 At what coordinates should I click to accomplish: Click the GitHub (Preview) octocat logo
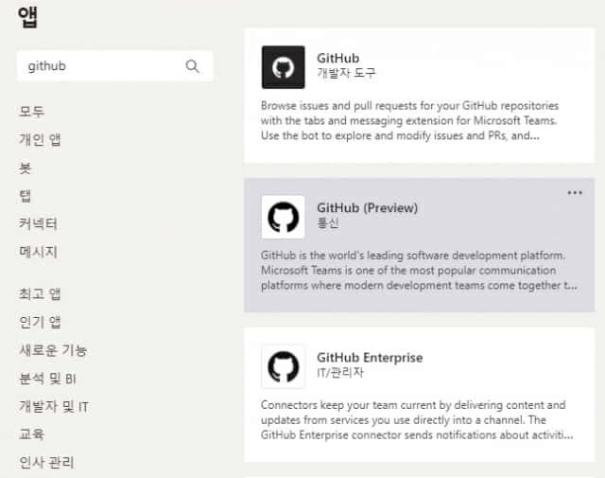(284, 217)
